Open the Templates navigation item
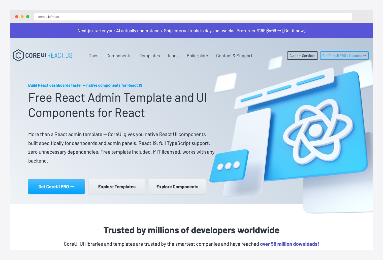The image size is (383, 260). coord(150,56)
